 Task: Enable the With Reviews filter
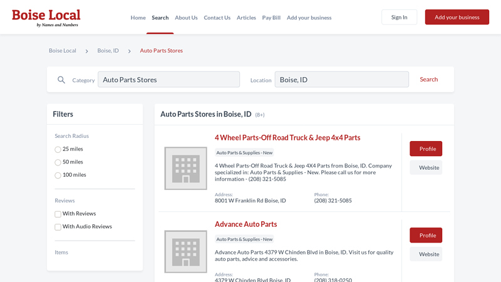tap(58, 214)
